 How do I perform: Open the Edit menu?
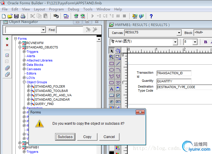(x=15, y=9)
